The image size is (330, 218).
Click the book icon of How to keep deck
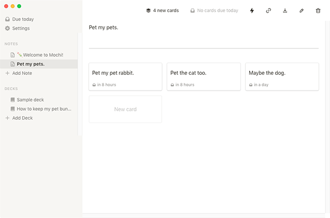click(x=13, y=109)
